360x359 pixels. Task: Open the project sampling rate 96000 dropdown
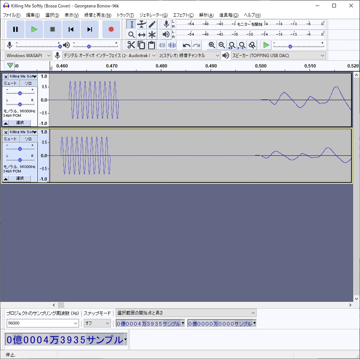pyautogui.click(x=43, y=323)
